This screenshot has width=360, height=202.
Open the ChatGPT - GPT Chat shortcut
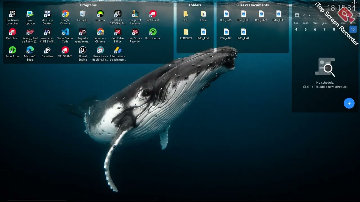click(x=118, y=17)
